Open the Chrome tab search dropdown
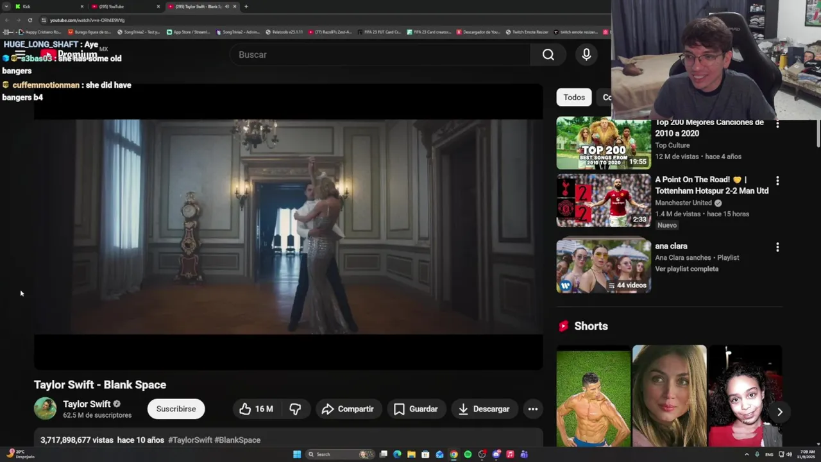This screenshot has height=462, width=821. tap(6, 6)
